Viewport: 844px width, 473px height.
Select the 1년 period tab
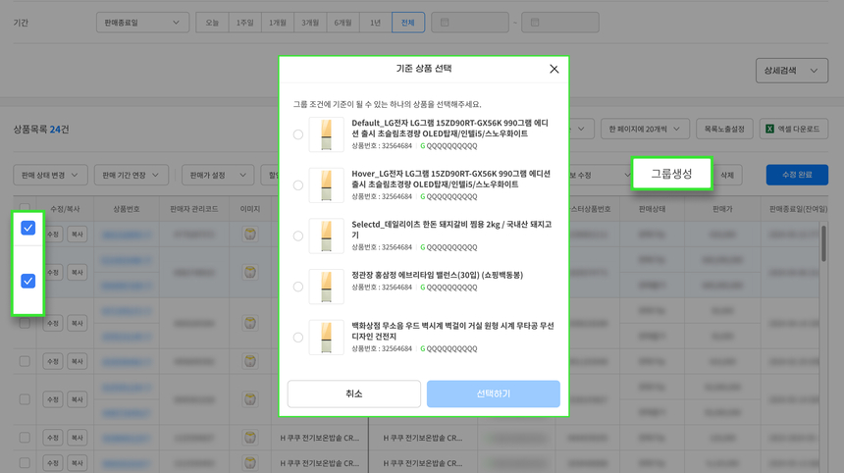(x=375, y=23)
